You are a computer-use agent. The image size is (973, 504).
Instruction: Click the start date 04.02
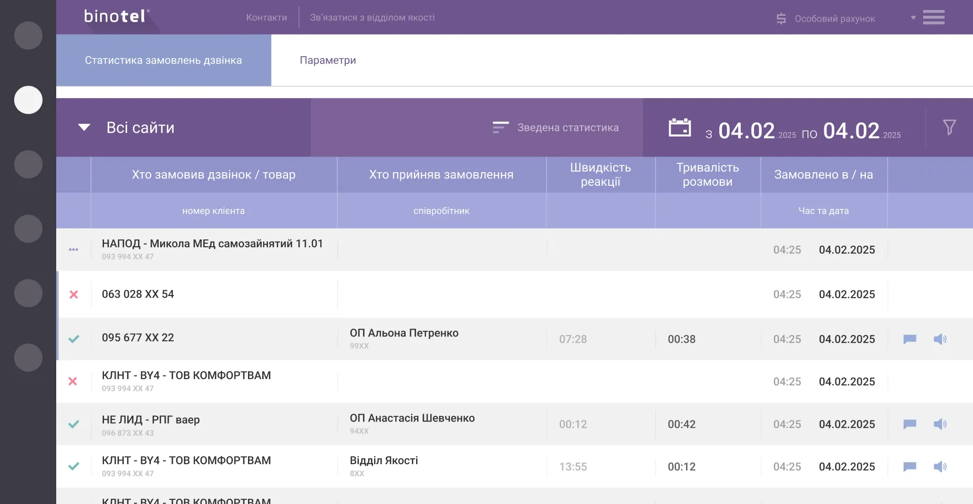(x=746, y=131)
